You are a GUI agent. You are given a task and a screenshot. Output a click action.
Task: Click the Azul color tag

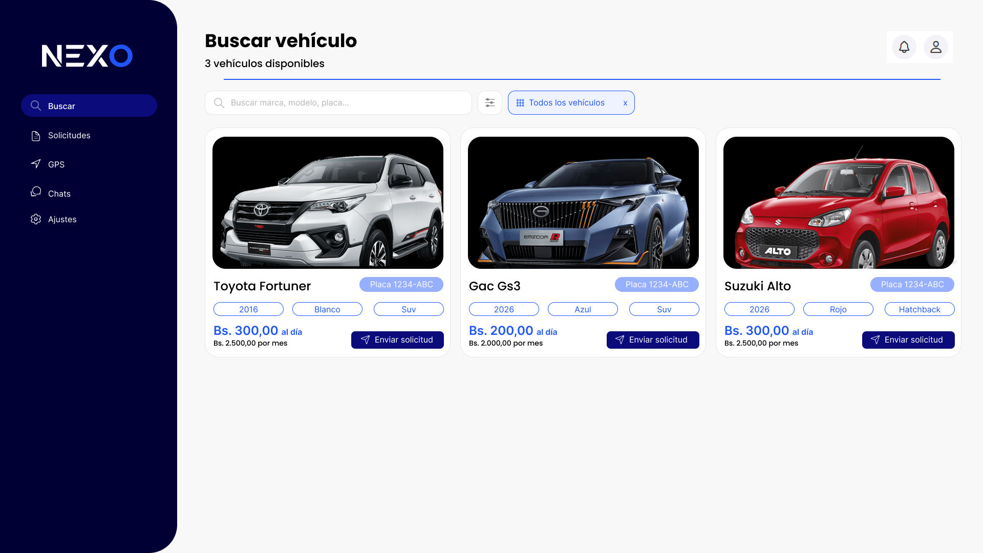coord(583,309)
